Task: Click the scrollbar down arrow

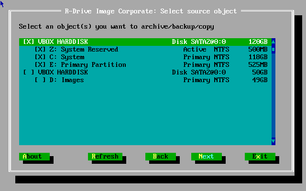Action: pos(273,141)
